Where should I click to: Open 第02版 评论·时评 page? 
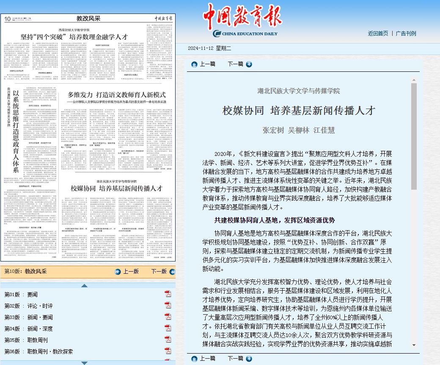click(x=29, y=306)
